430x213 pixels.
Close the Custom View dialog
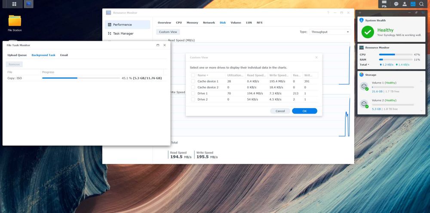click(x=316, y=57)
